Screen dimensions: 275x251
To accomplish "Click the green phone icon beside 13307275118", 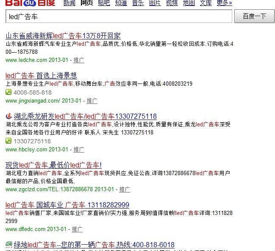I will point(8,141).
